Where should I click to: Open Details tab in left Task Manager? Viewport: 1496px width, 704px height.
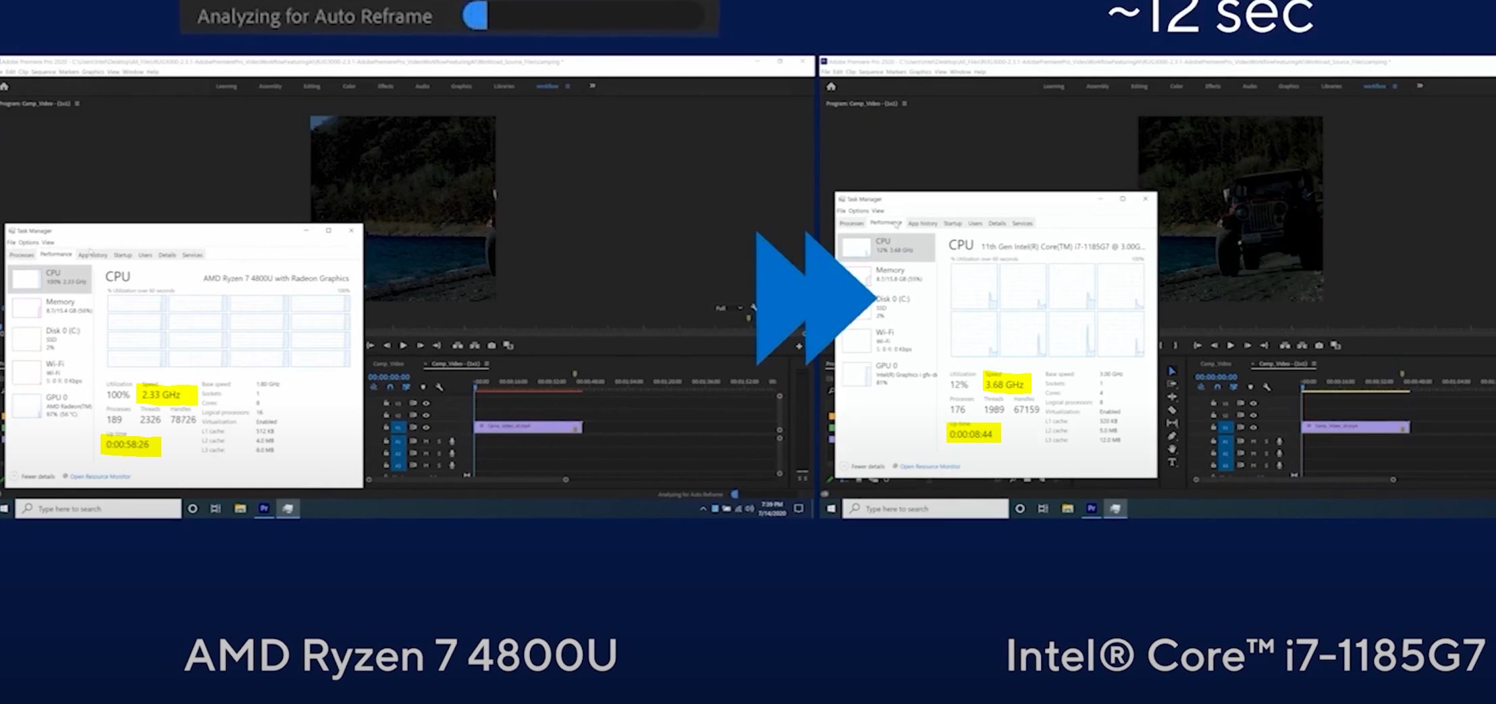point(167,255)
